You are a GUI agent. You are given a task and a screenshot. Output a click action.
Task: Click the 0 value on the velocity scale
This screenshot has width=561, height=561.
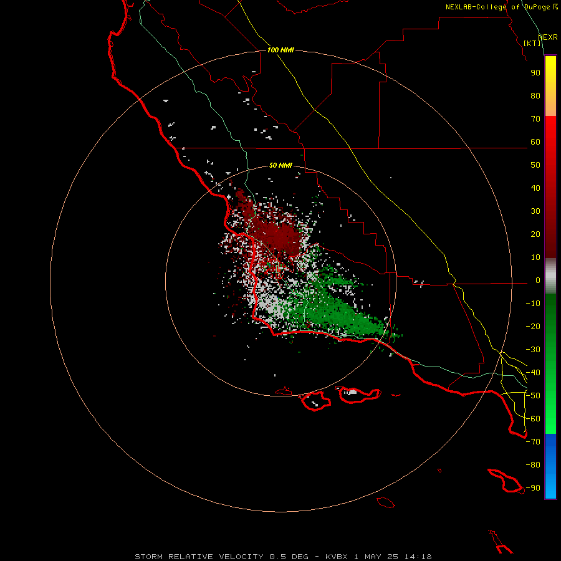tap(538, 280)
